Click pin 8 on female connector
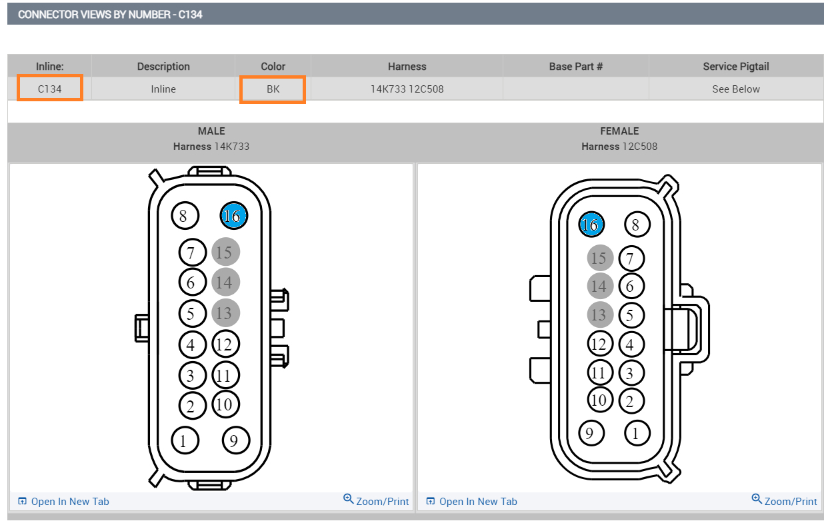Viewport: 832px width, 527px height. tap(636, 225)
